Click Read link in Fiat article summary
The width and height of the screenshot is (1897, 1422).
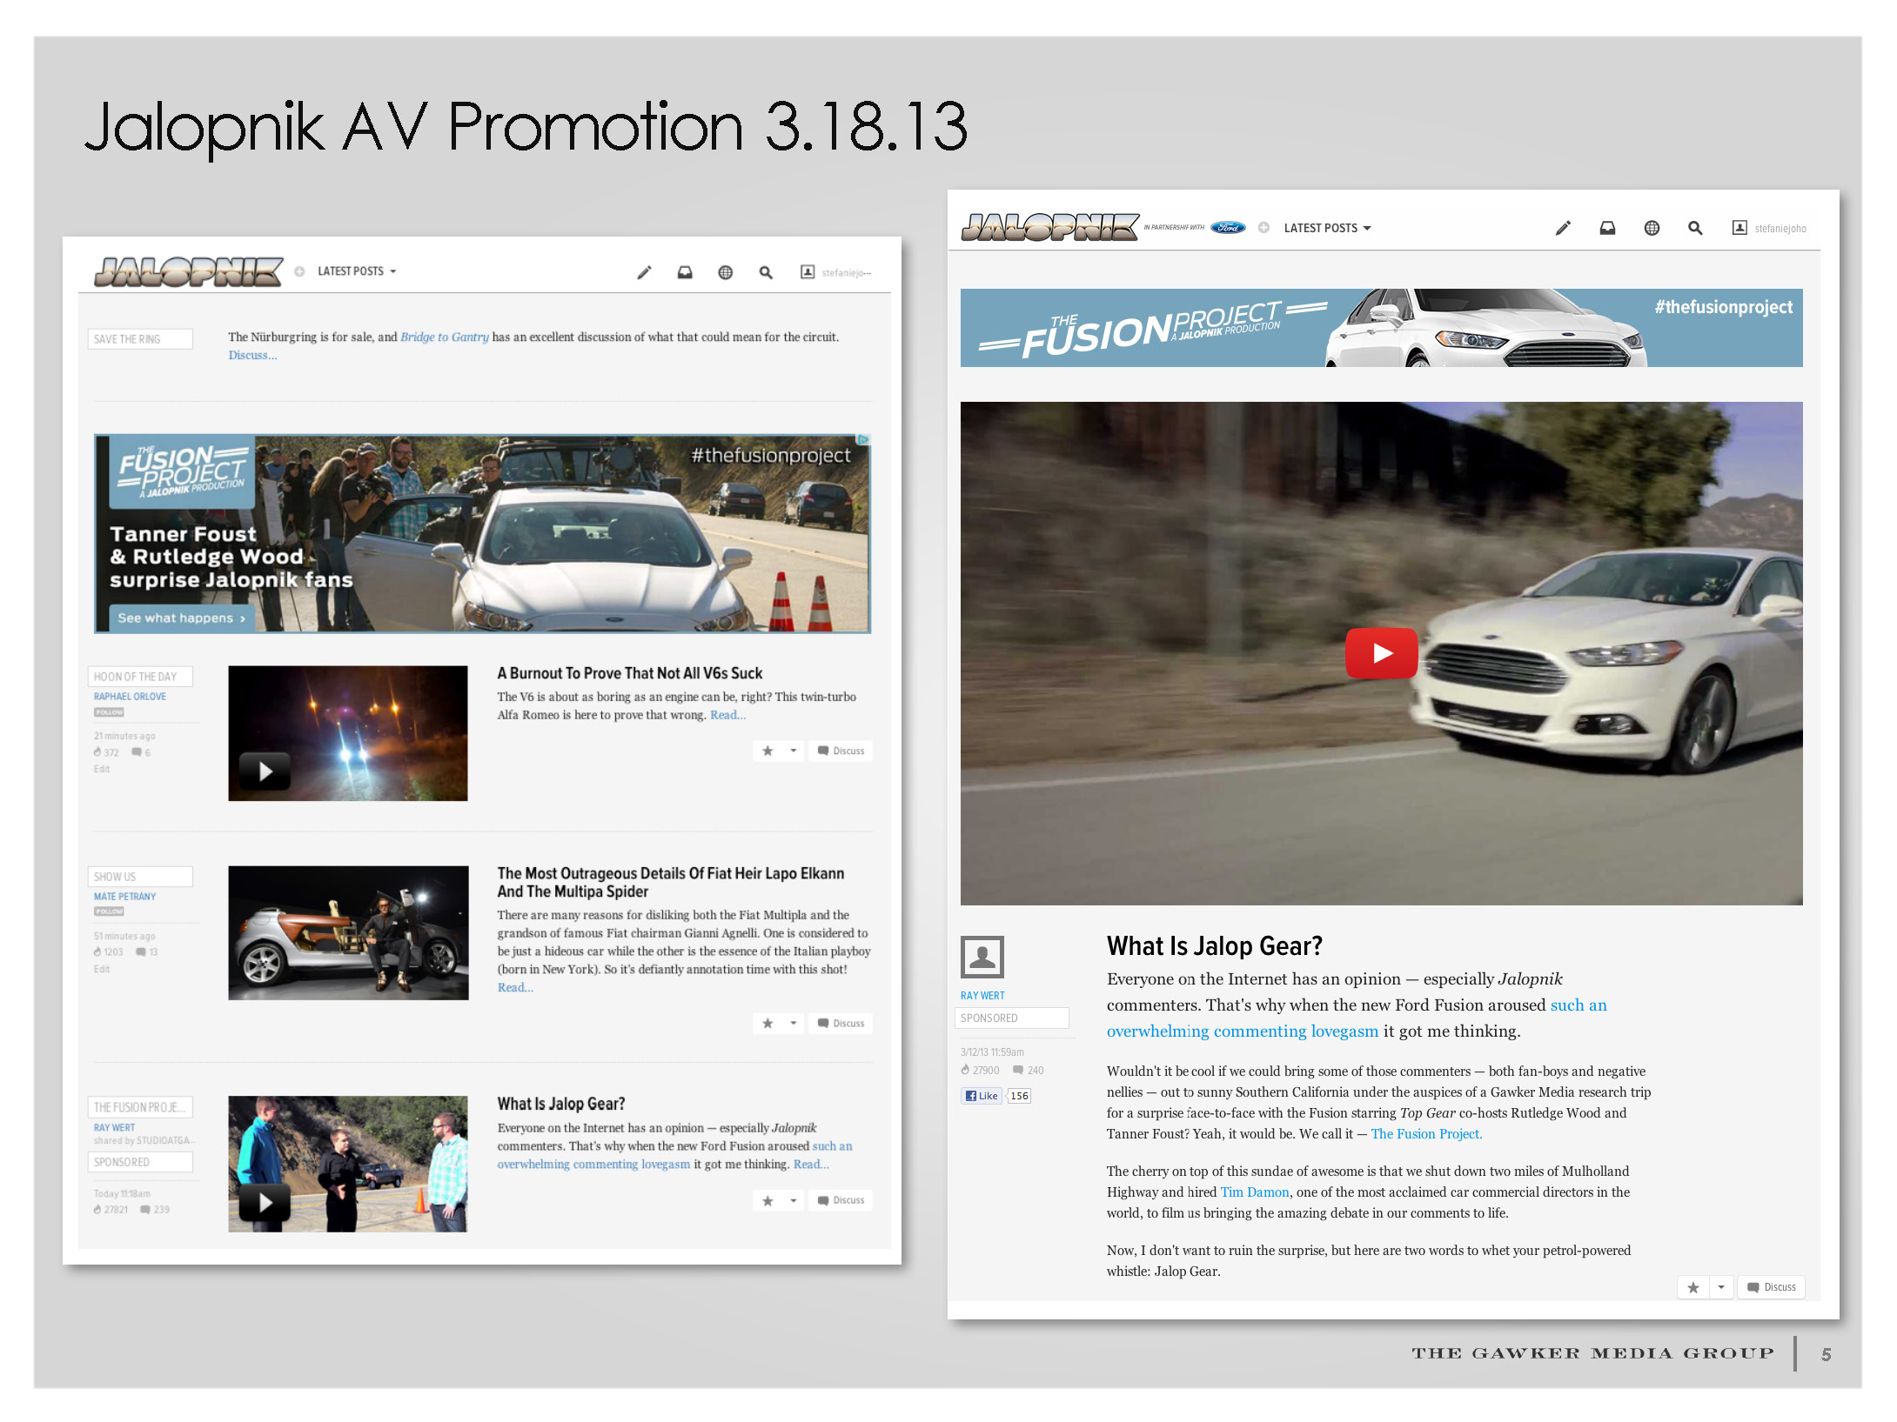(x=515, y=987)
